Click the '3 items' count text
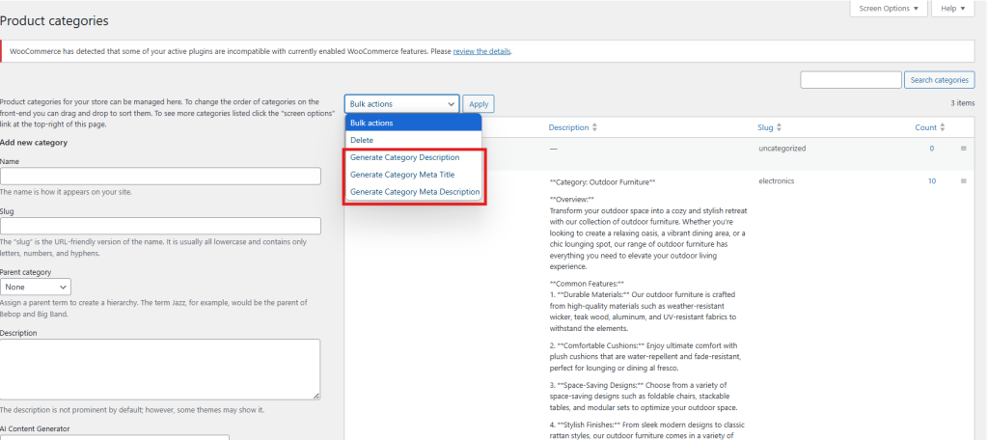 [x=962, y=102]
